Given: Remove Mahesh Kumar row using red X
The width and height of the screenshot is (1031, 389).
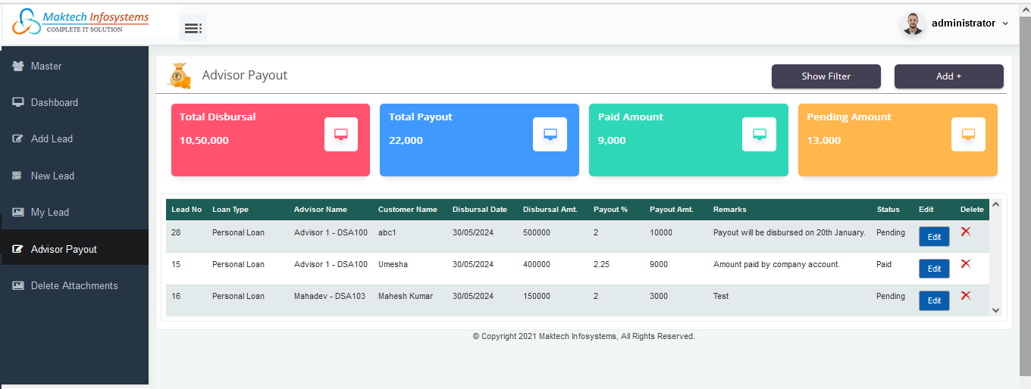Looking at the screenshot, I should [x=965, y=295].
